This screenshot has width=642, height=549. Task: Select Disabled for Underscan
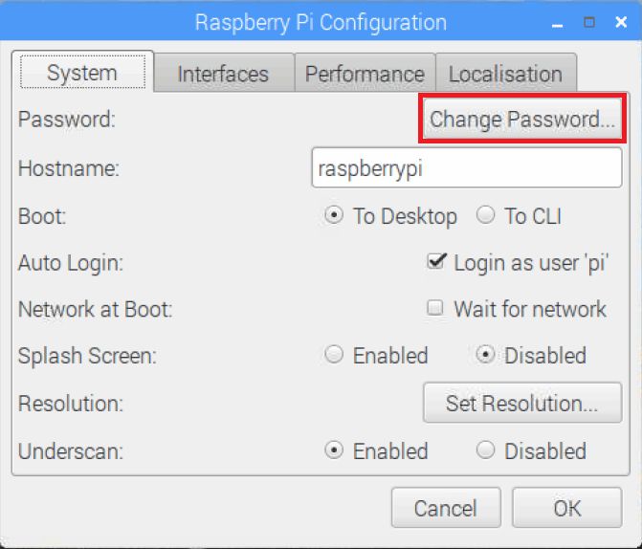485,450
